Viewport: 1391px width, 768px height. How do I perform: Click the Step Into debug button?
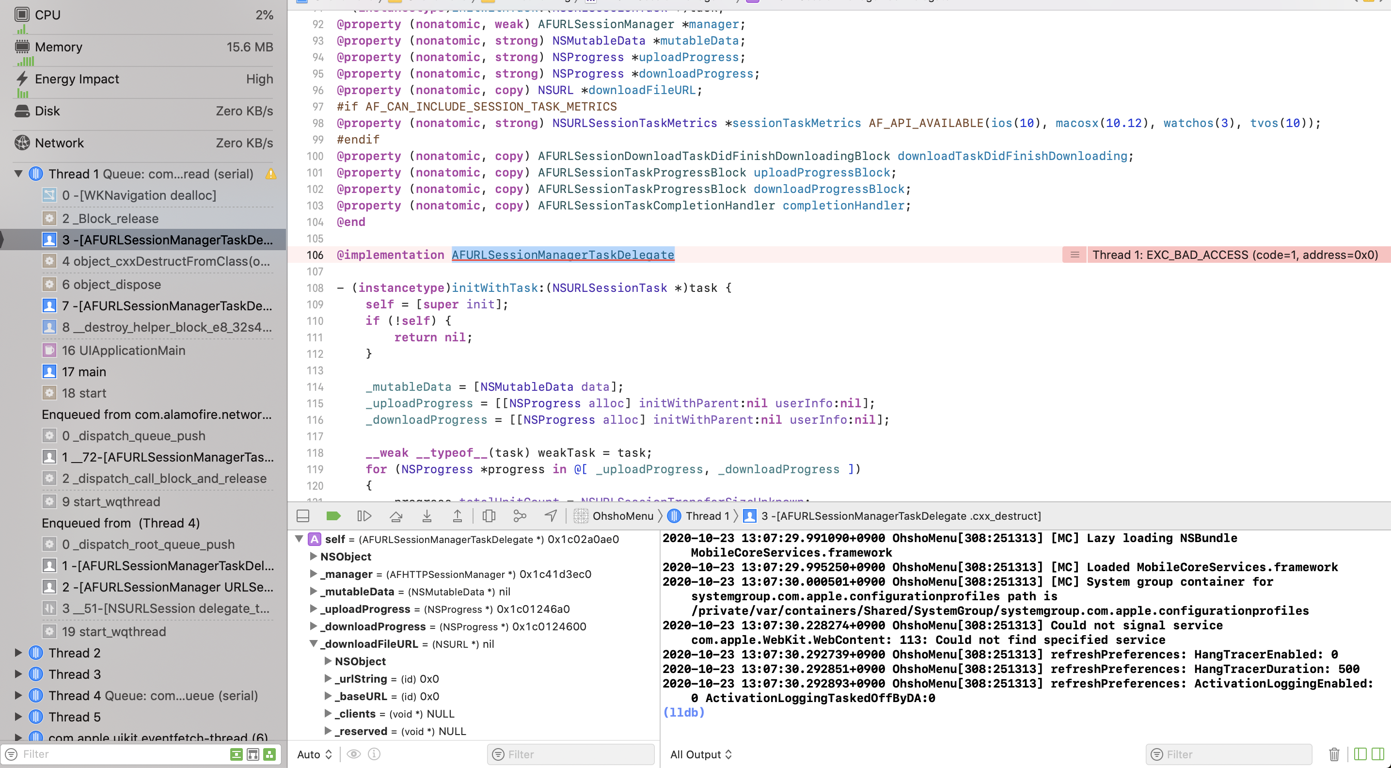coord(427,516)
